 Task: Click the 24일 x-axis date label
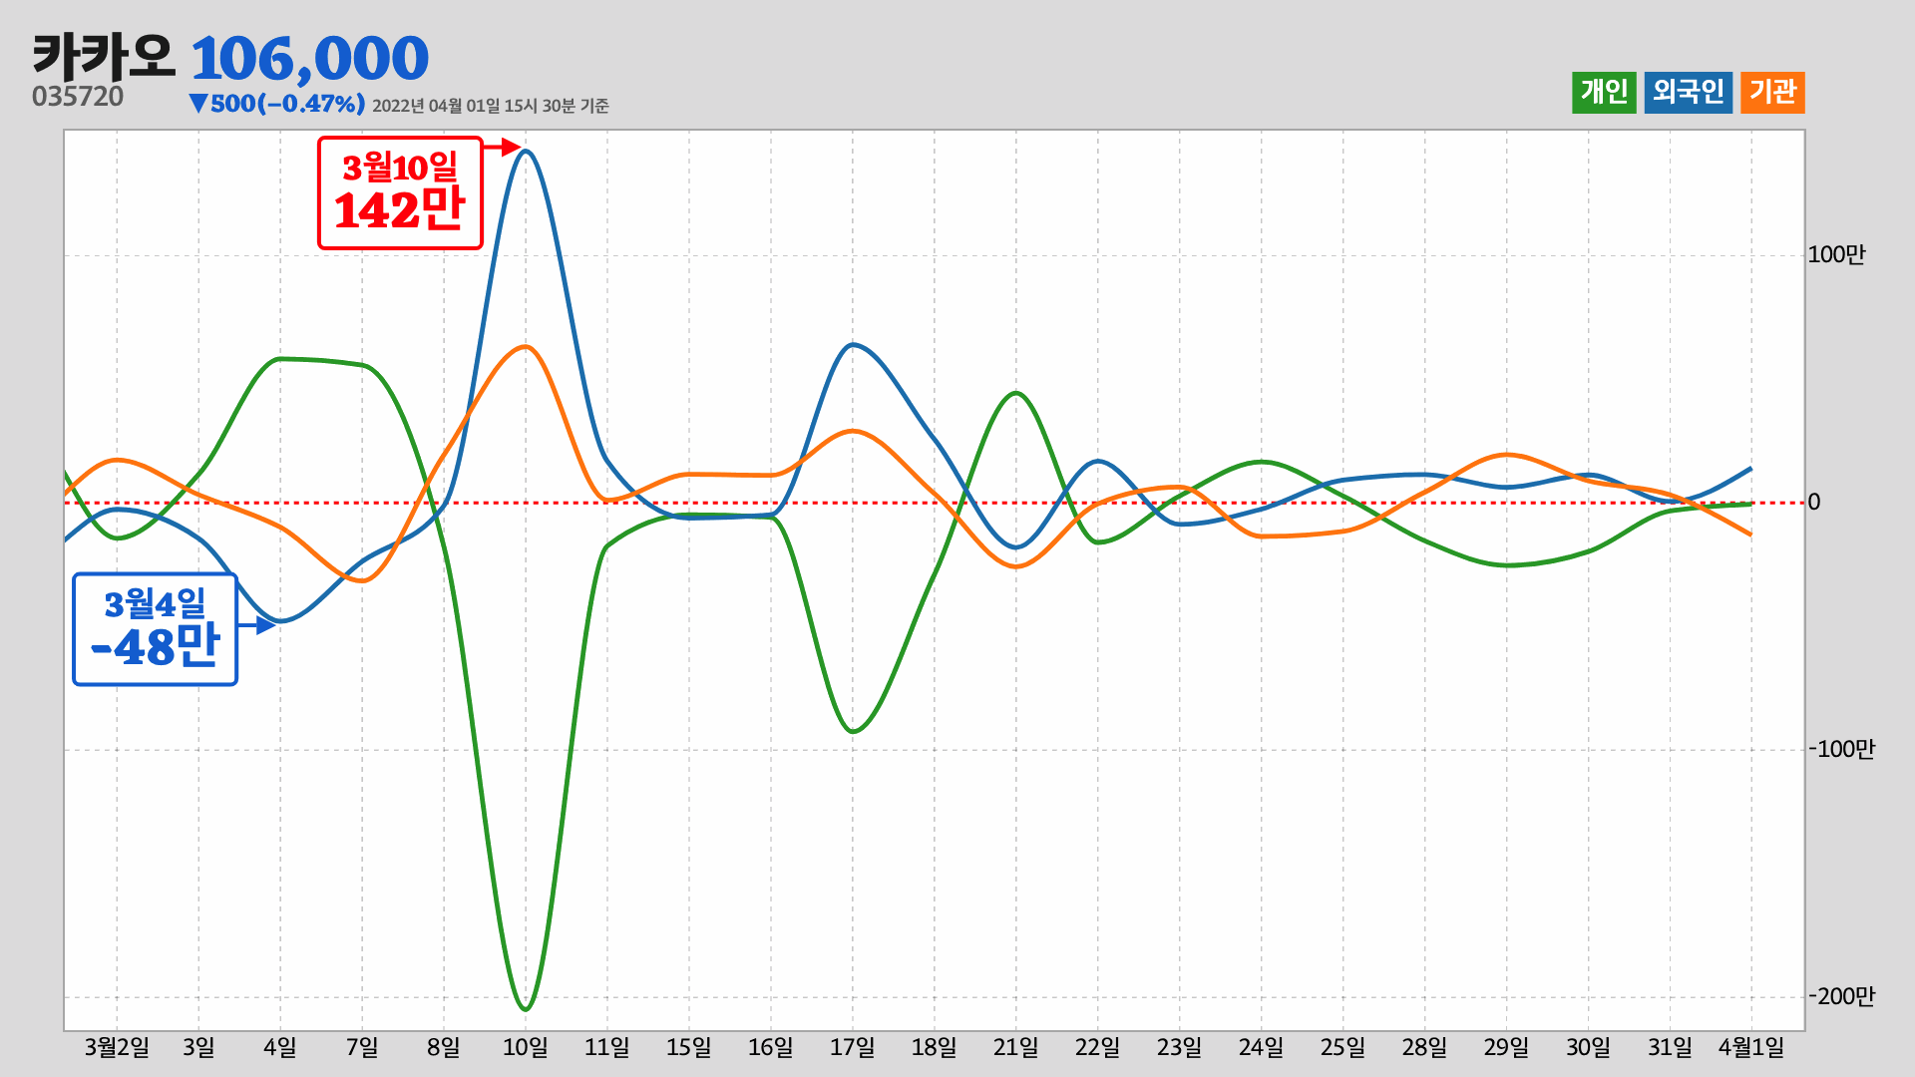tap(1262, 1047)
